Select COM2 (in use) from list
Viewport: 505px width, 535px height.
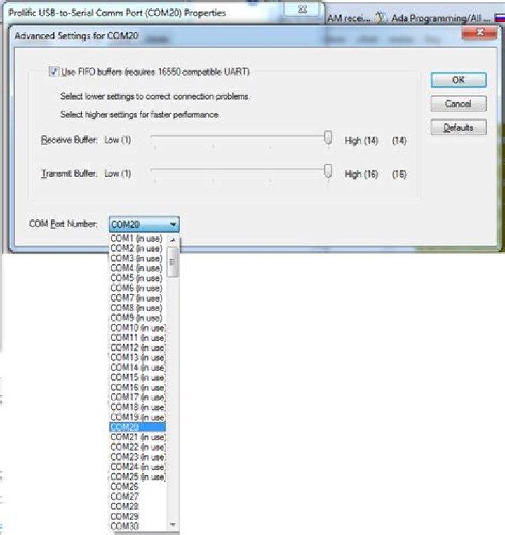138,248
